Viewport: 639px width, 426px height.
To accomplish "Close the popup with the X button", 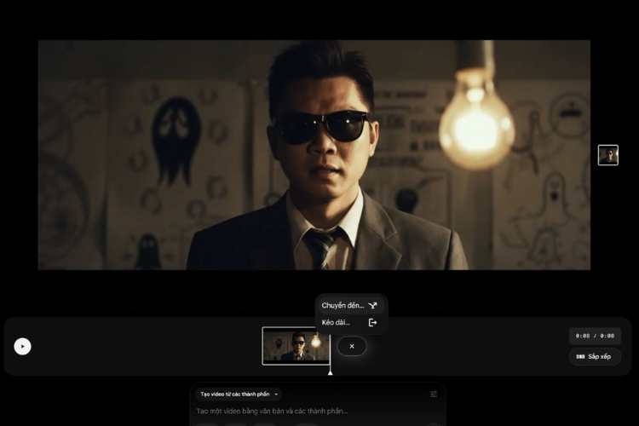I will coord(352,346).
